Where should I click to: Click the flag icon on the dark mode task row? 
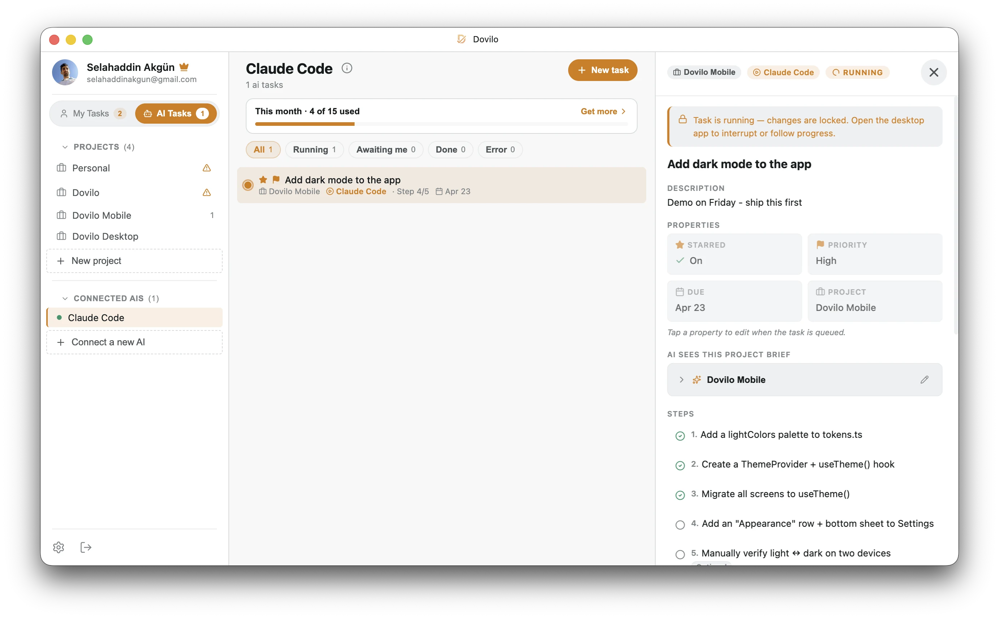tap(276, 179)
